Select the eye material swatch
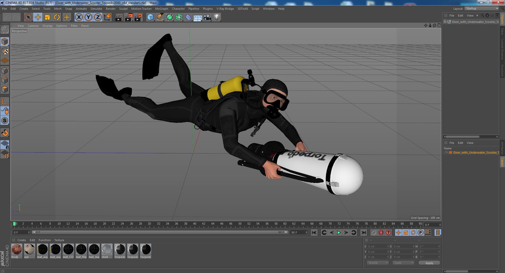Viewport: 505px width, 273px height. point(29,251)
